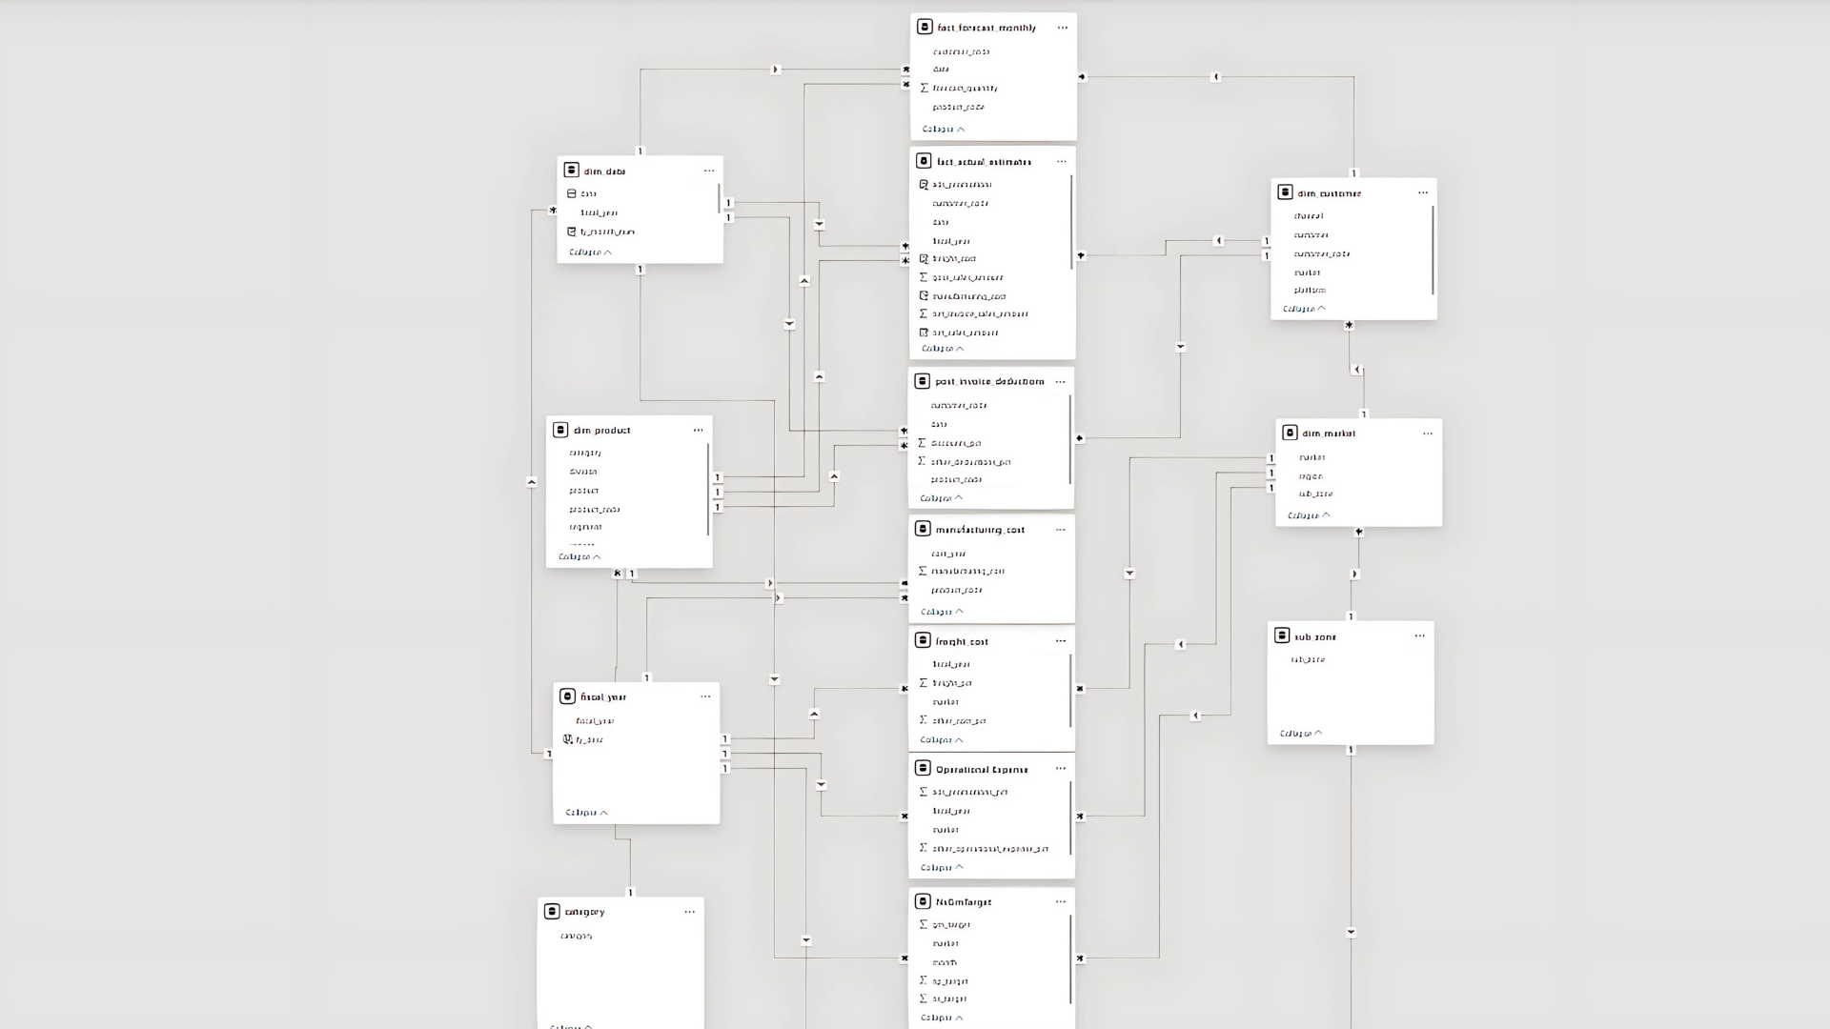Click the date field icon in dim_date
The height and width of the screenshot is (1029, 1830).
tap(572, 193)
